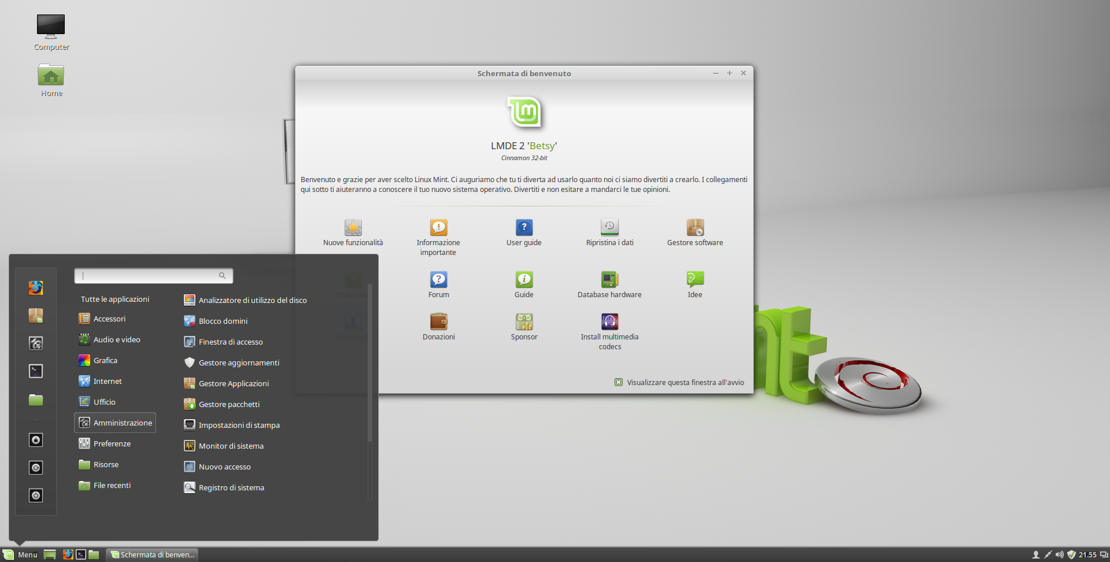The image size is (1110, 562).
Task: Select Risorse category
Action: tap(115, 464)
